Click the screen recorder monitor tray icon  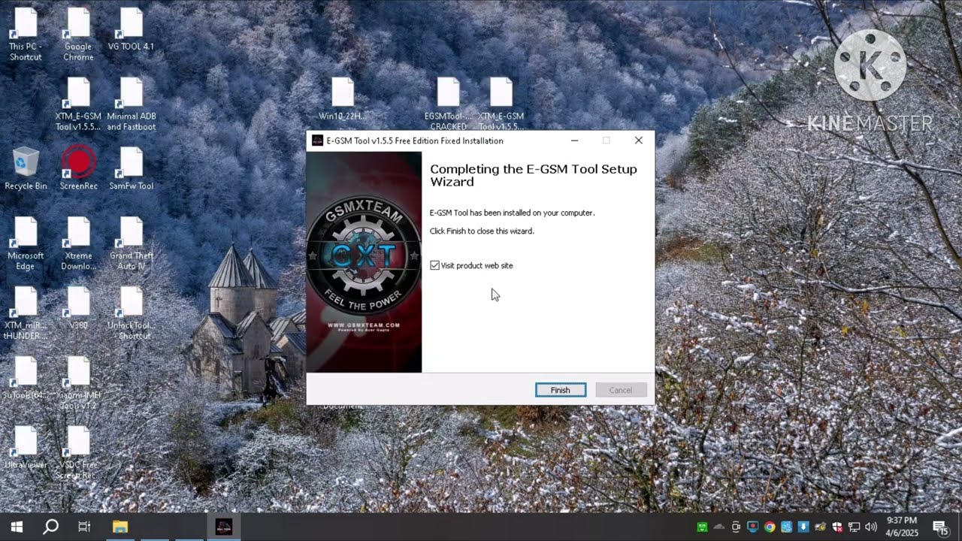point(753,527)
